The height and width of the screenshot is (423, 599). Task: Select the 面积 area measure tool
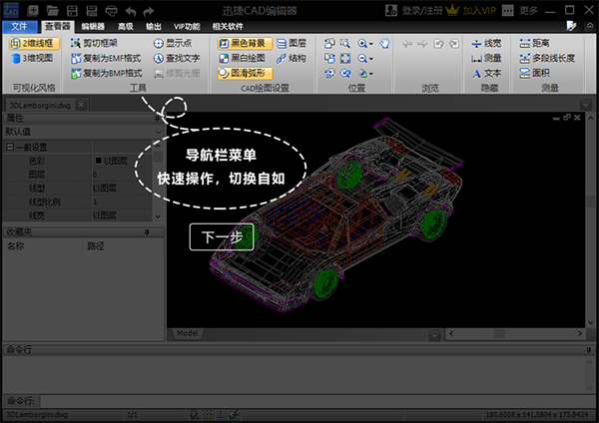click(x=534, y=73)
